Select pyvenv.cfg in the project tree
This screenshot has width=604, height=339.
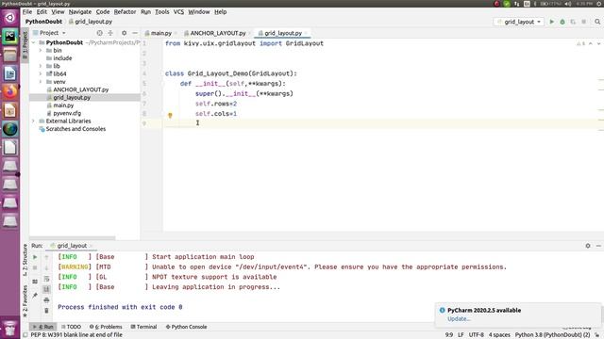pyautogui.click(x=67, y=113)
